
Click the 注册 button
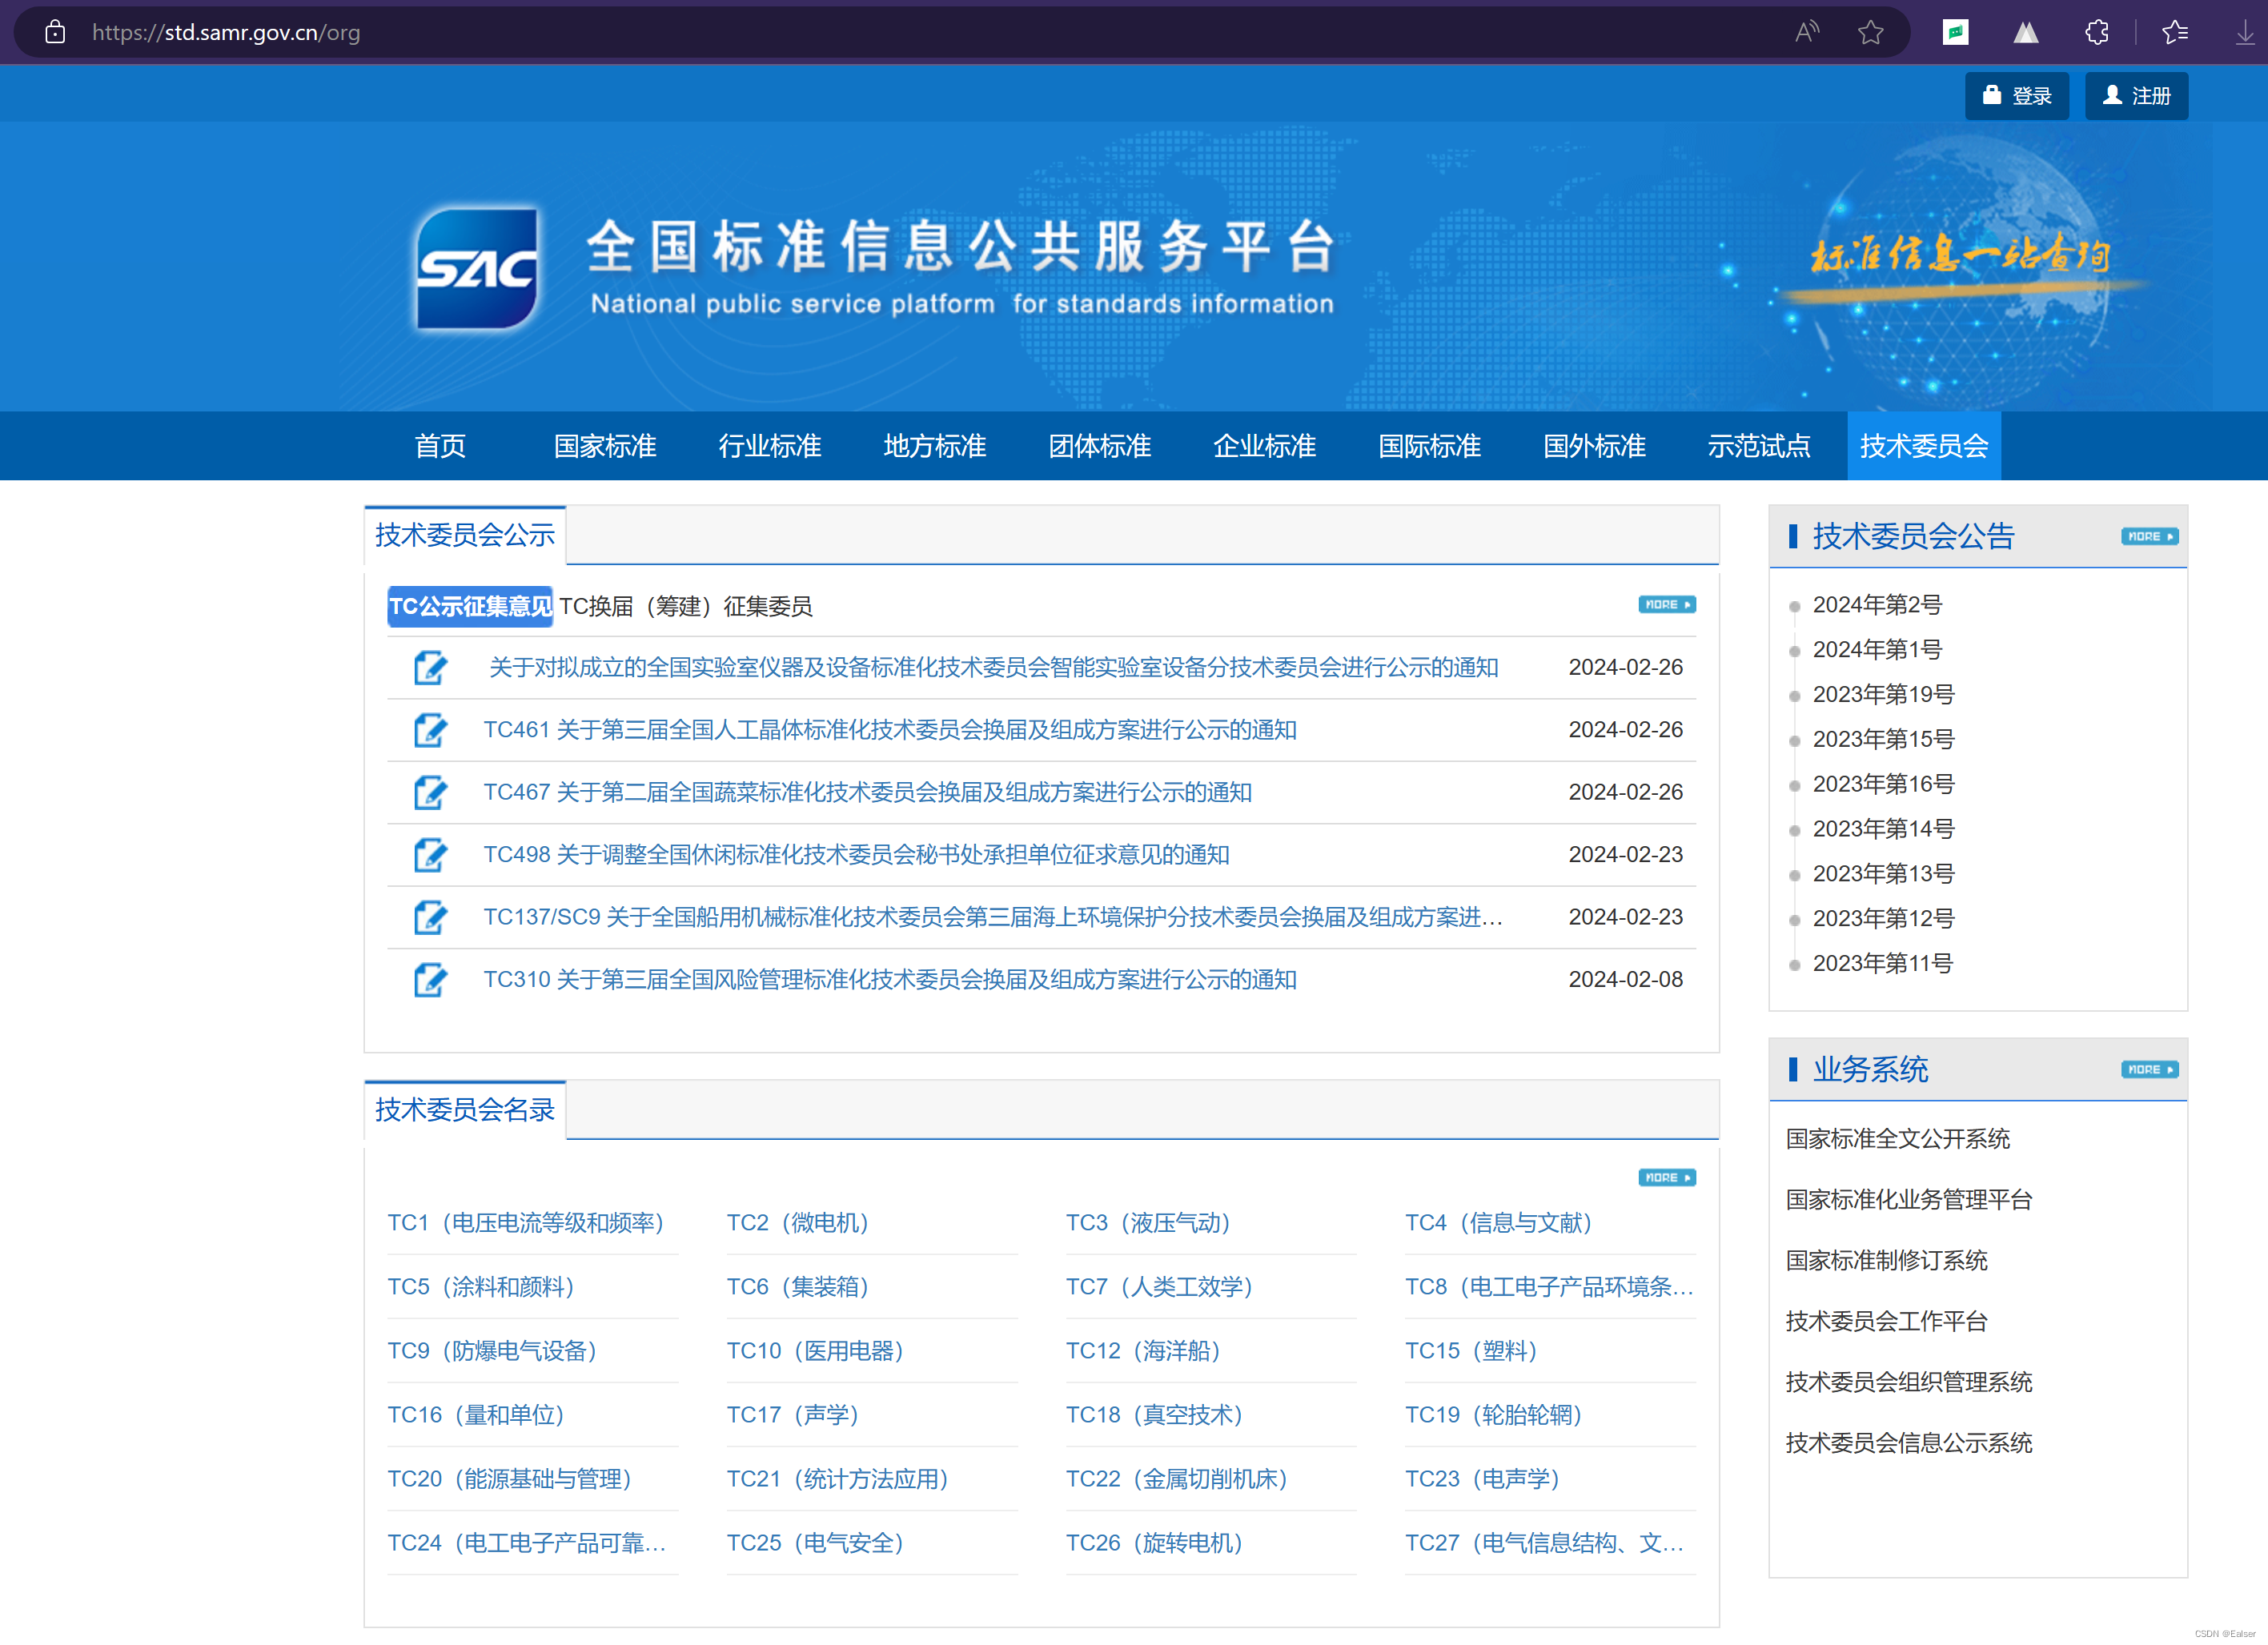(x=2136, y=96)
